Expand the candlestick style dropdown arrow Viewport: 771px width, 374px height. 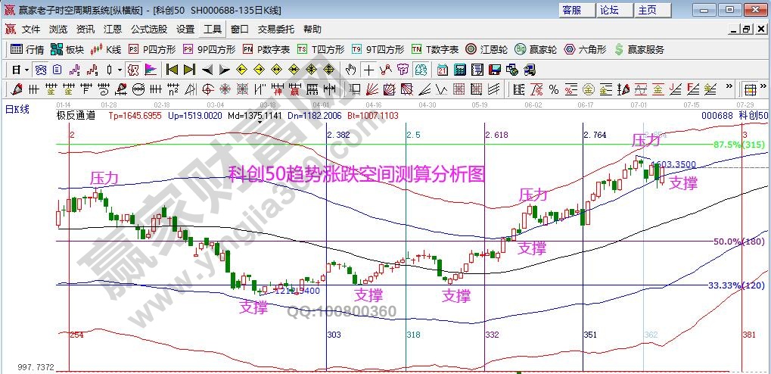coord(119,70)
